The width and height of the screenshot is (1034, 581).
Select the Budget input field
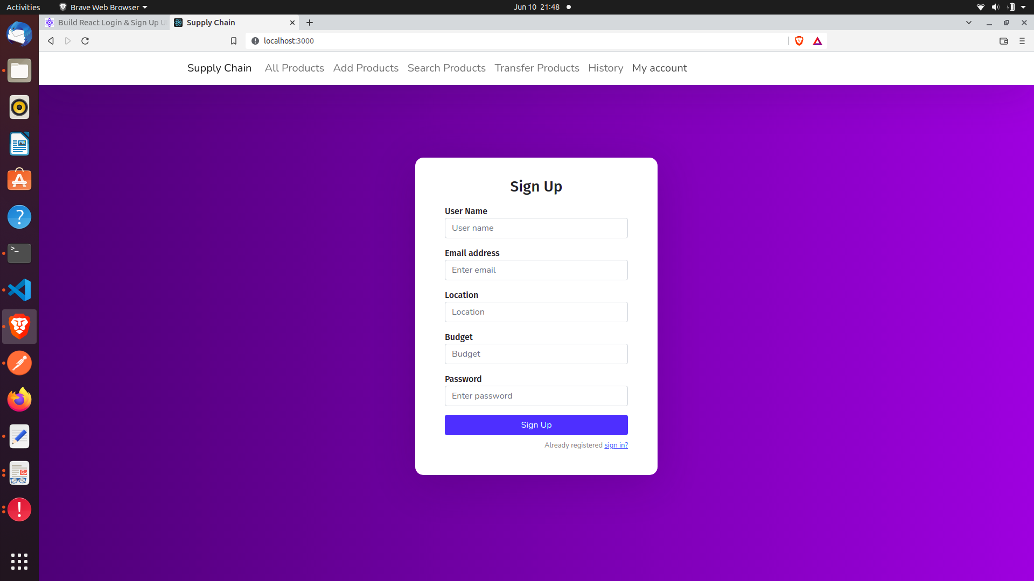[535, 353]
